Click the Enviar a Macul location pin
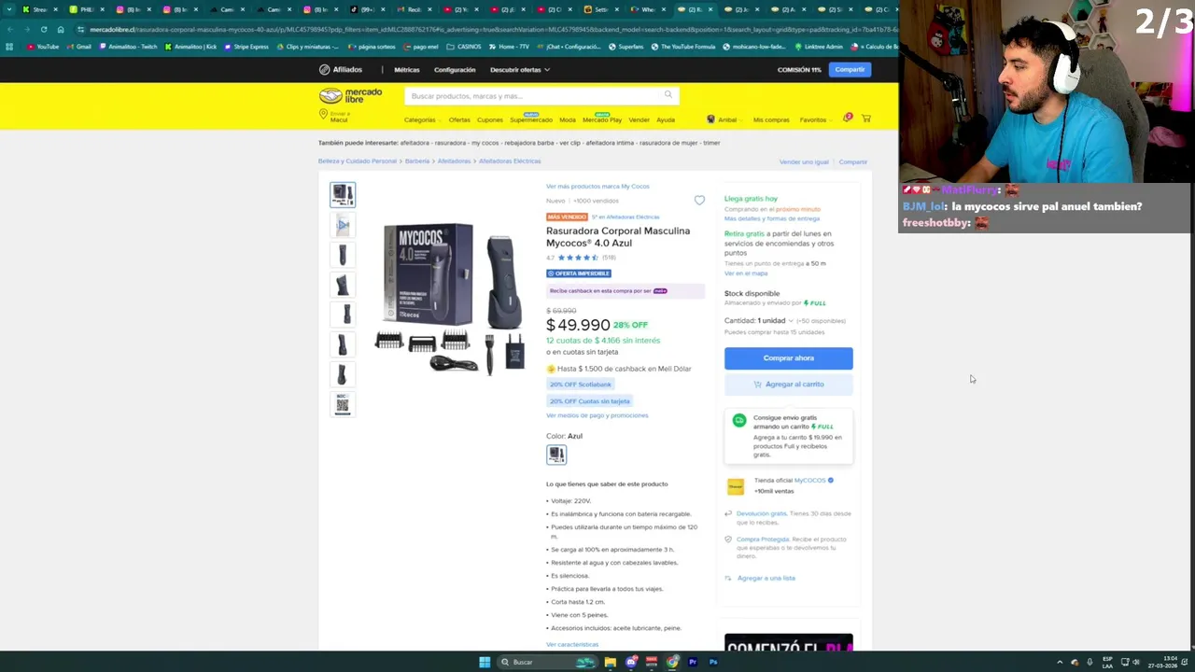1195x672 pixels. (x=323, y=114)
